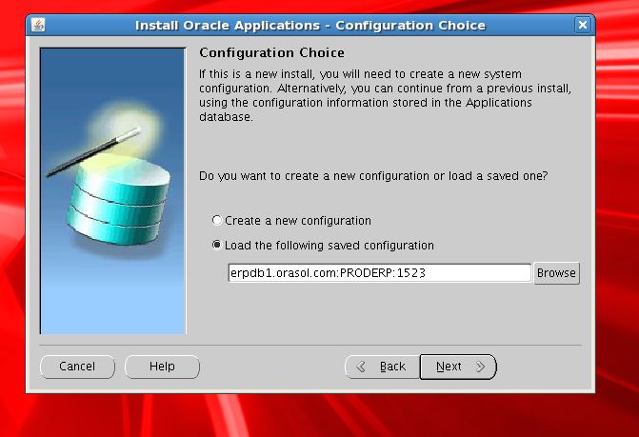Click the Java icon in title bar

point(38,25)
